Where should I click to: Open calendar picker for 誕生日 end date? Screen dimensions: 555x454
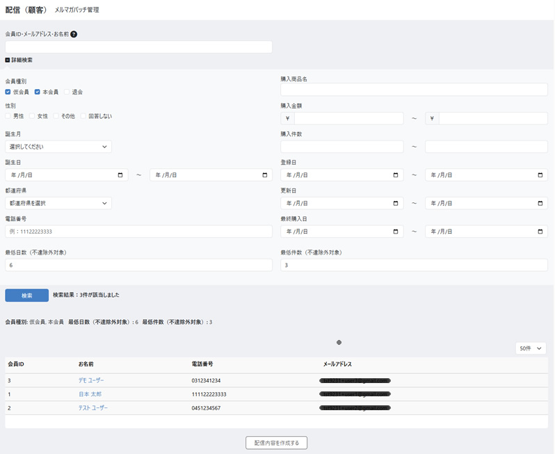point(265,175)
